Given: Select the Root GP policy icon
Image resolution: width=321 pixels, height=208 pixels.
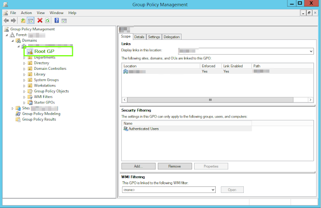Looking at the screenshot, I should click(x=30, y=51).
